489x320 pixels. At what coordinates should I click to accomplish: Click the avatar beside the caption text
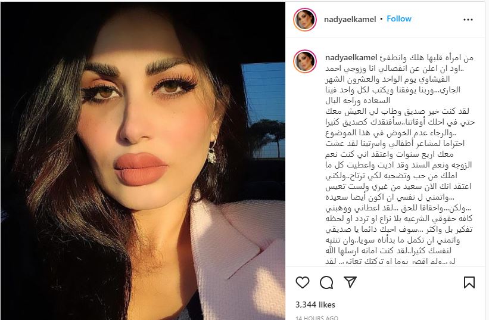click(x=305, y=61)
